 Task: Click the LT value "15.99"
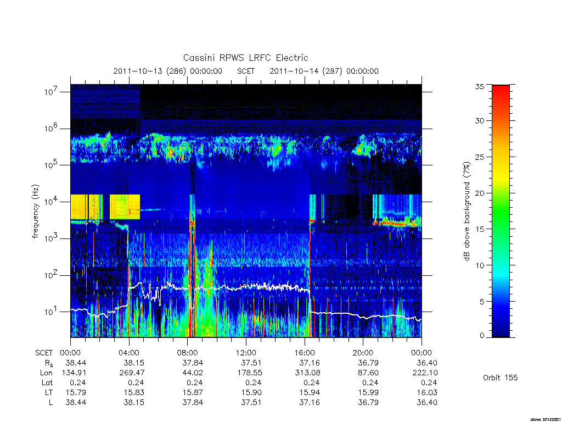(x=368, y=392)
